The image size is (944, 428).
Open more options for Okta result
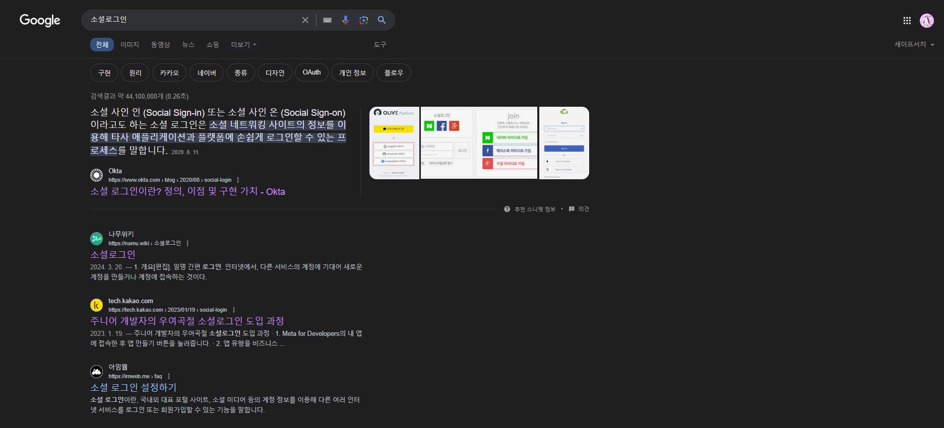point(238,180)
